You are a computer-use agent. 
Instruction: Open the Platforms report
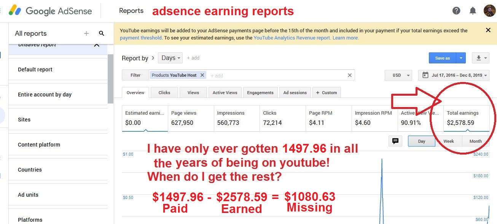58,216
